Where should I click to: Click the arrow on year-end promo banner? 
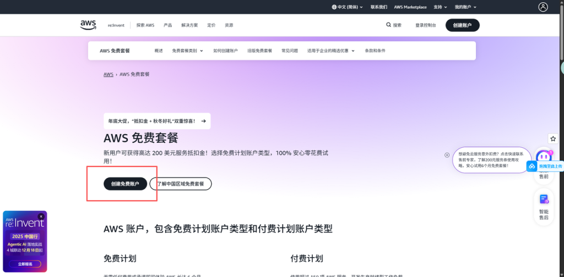[x=204, y=121]
